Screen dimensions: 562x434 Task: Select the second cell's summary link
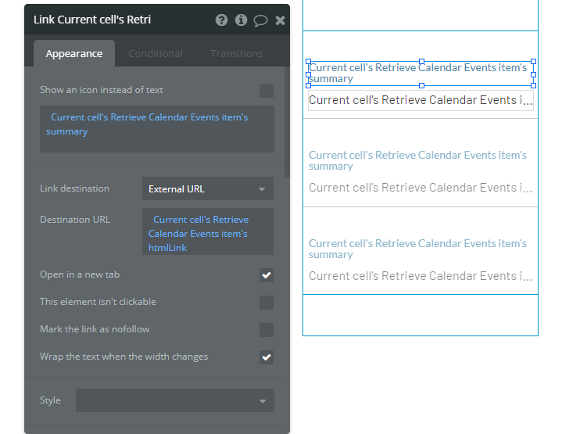[418, 160]
